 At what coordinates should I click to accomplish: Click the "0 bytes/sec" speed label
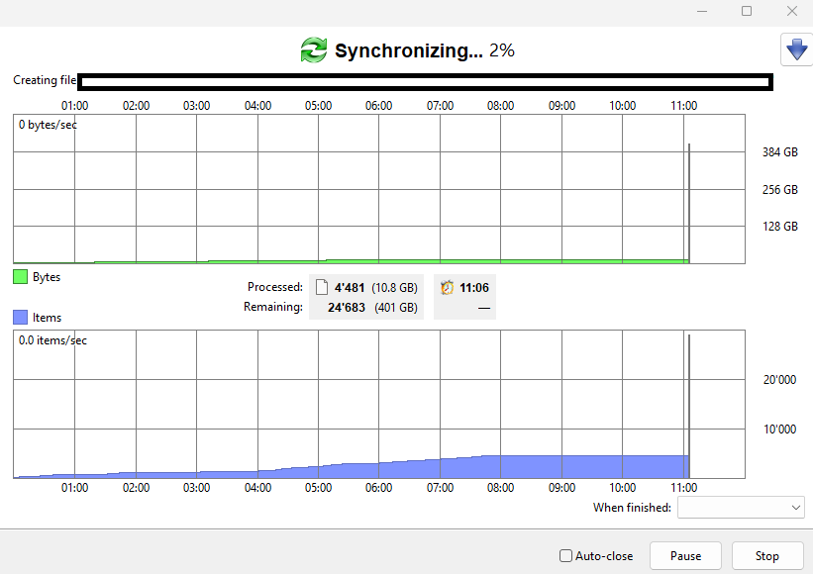[48, 125]
